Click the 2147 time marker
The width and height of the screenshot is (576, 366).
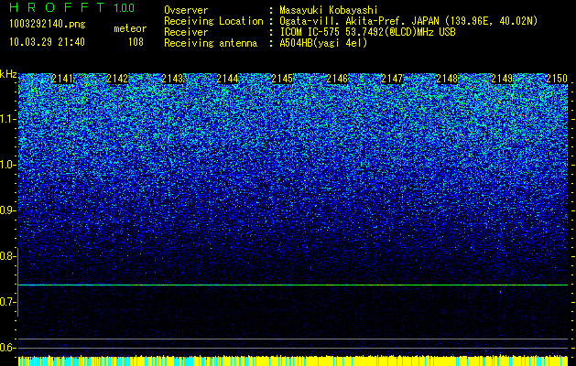point(392,79)
